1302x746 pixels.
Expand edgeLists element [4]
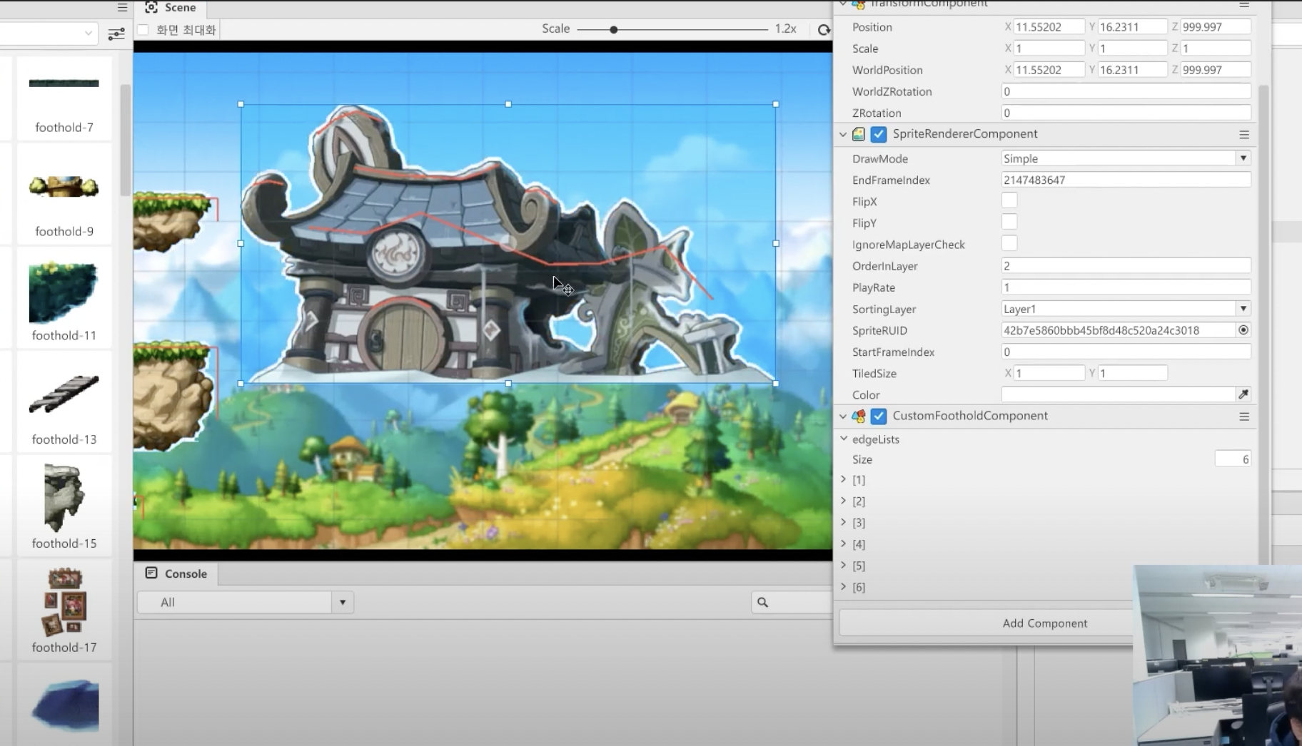pyautogui.click(x=844, y=543)
